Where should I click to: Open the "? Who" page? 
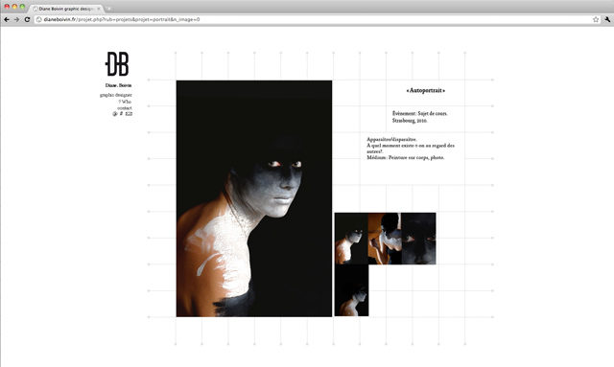click(x=126, y=102)
